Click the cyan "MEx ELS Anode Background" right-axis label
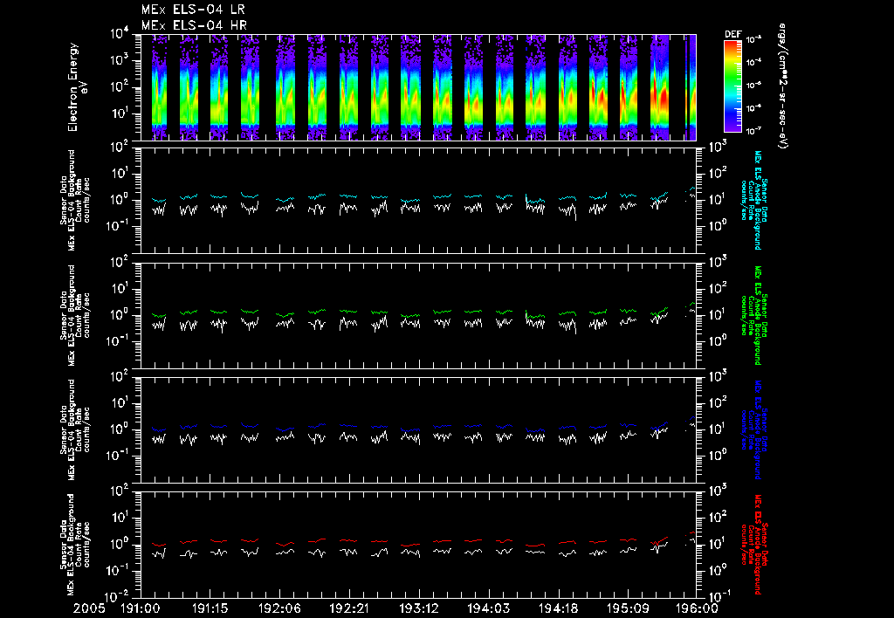The width and height of the screenshot is (894, 618). pos(757,200)
